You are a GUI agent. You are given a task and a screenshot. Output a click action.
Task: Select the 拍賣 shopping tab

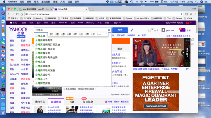72,102
